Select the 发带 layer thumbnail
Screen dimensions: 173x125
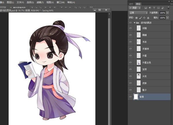point(139,69)
